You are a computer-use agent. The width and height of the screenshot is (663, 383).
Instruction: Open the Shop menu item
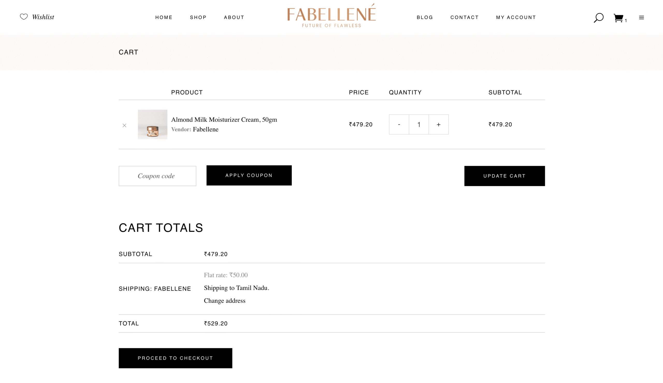(x=198, y=17)
